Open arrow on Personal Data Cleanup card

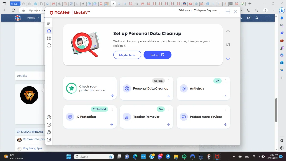168,96
